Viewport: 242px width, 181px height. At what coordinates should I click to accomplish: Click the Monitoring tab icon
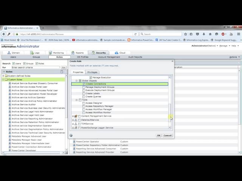tap(50, 53)
